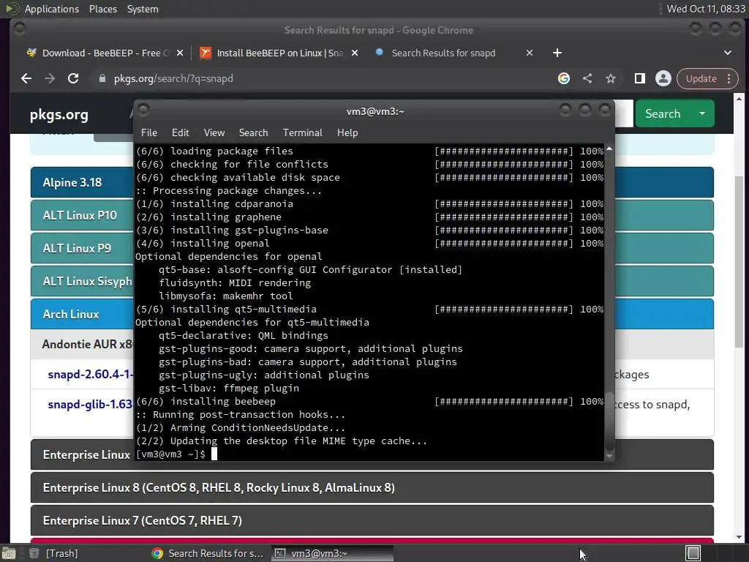
Task: Open the Applications menu
Action: pos(52,9)
